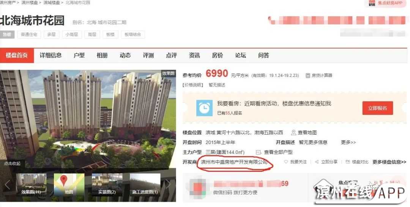Click the 查看全部户型 floor plan icon
The height and width of the screenshot is (207, 410).
point(259,152)
